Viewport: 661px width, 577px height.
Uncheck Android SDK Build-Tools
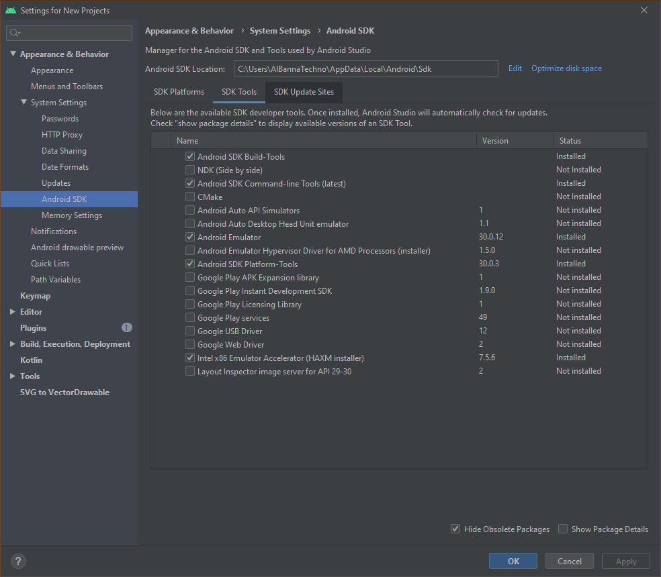pos(190,157)
